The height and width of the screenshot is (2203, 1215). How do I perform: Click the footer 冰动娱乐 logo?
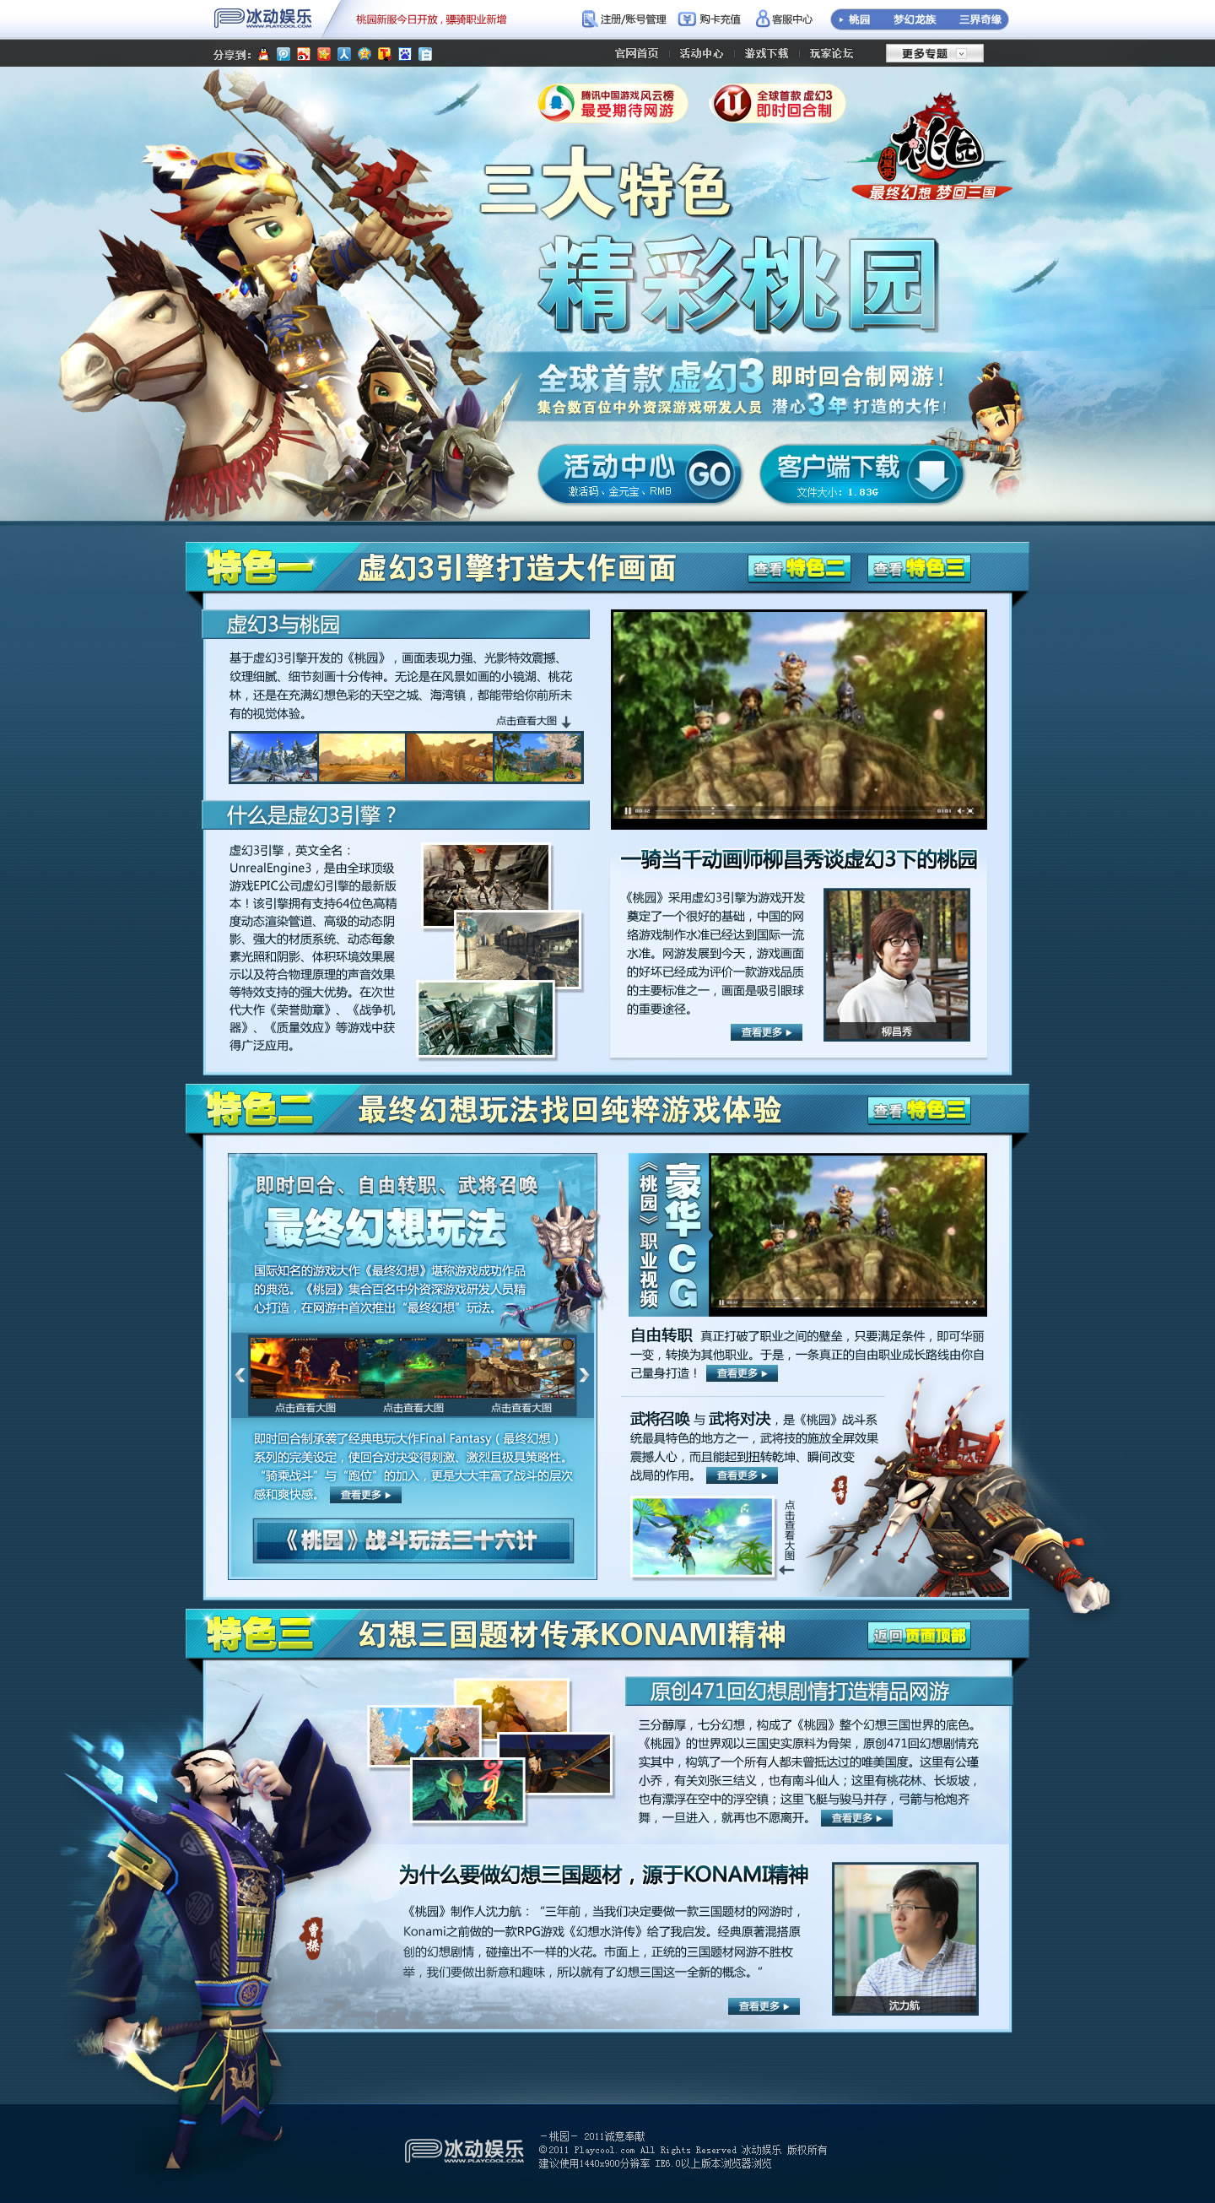(x=464, y=2150)
